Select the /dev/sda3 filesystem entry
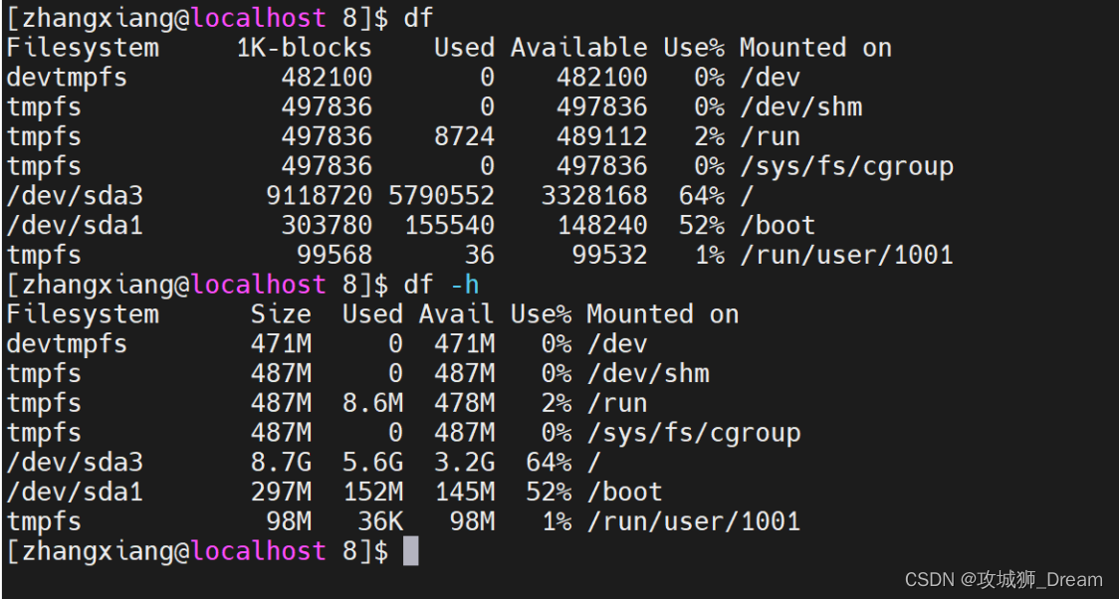 74,195
